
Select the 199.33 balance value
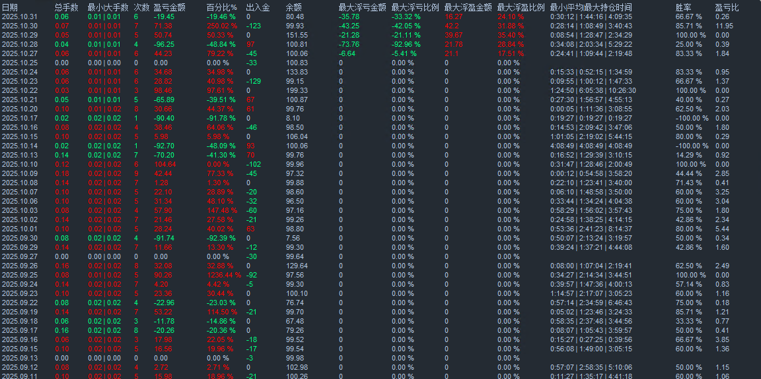[297, 90]
